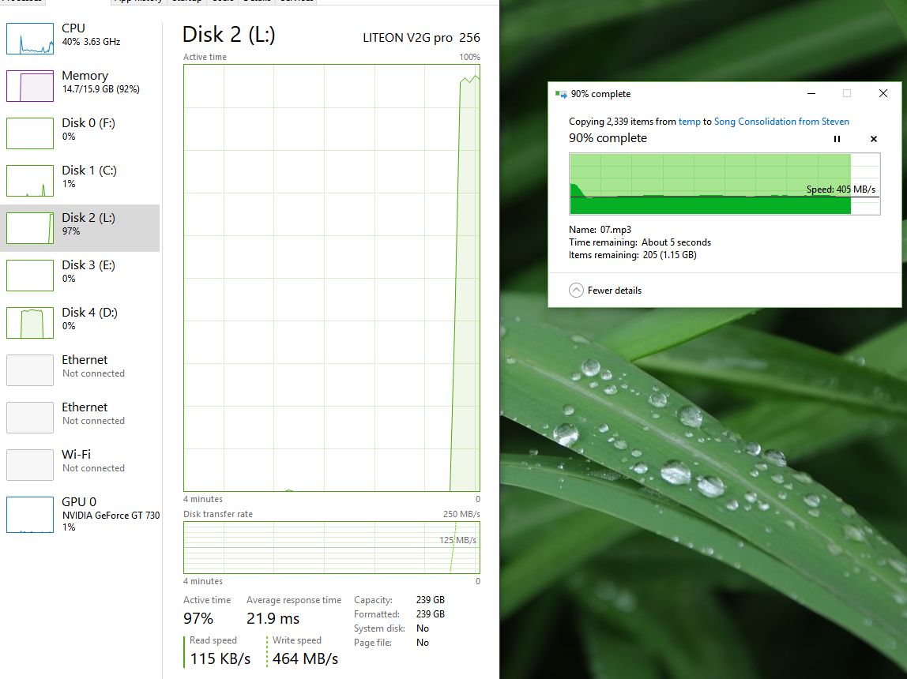The image size is (907, 679).
Task: Click Time remaining: About 5 seconds
Action: point(640,242)
